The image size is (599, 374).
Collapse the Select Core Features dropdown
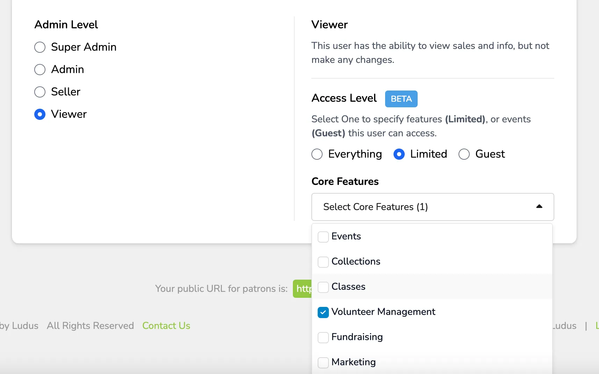point(433,207)
